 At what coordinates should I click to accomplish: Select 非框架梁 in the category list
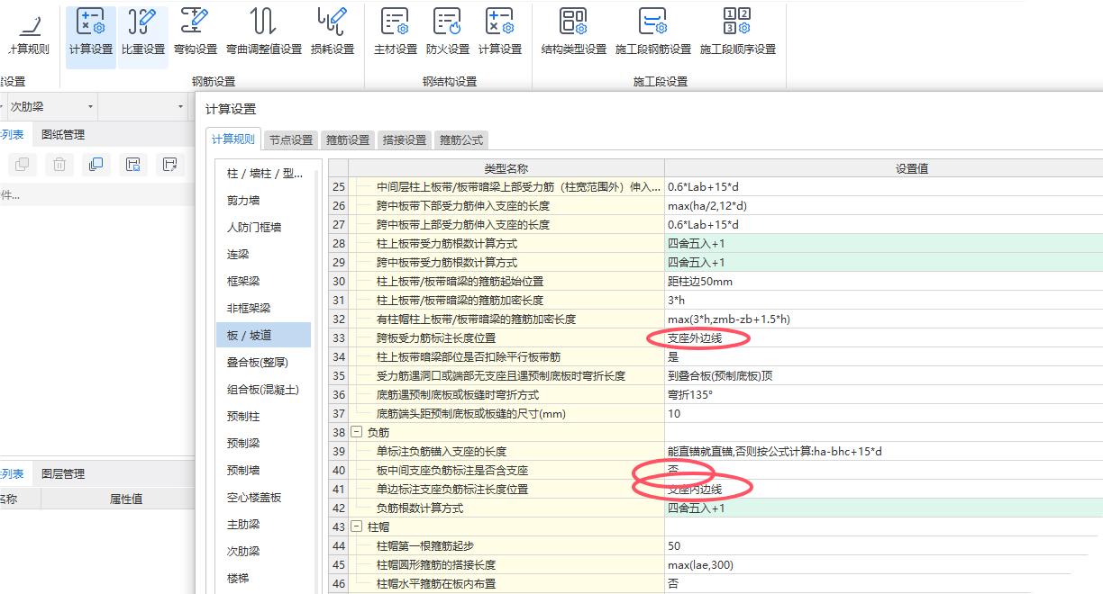(x=264, y=309)
